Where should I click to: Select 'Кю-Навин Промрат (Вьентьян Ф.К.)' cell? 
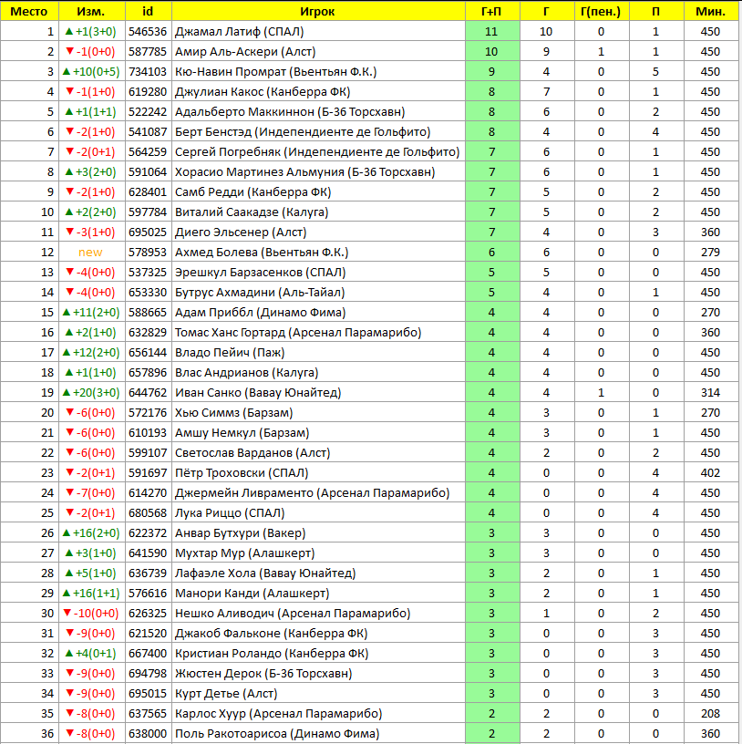coord(318,72)
